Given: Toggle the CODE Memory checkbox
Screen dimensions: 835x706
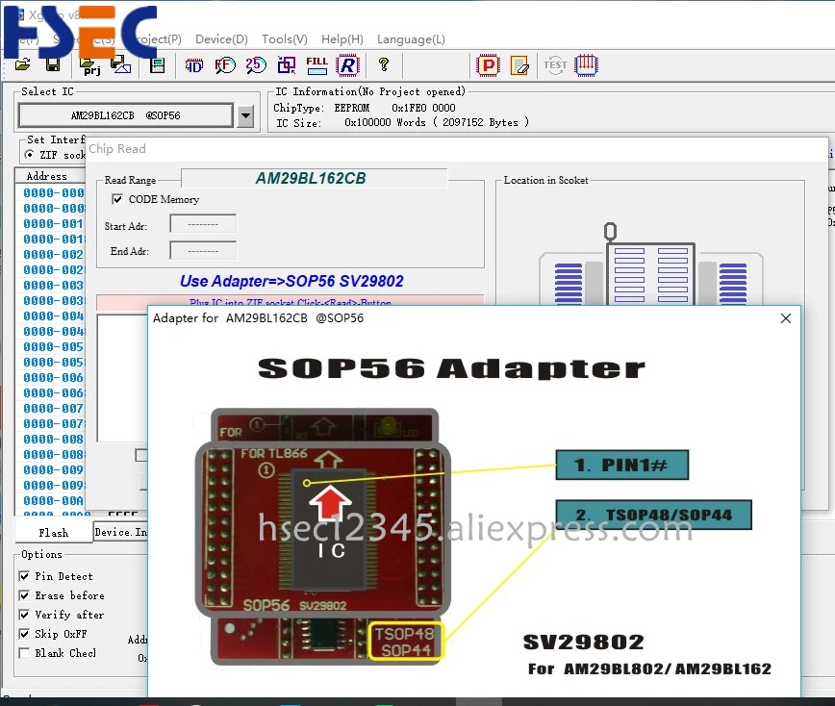Looking at the screenshot, I should [x=117, y=199].
